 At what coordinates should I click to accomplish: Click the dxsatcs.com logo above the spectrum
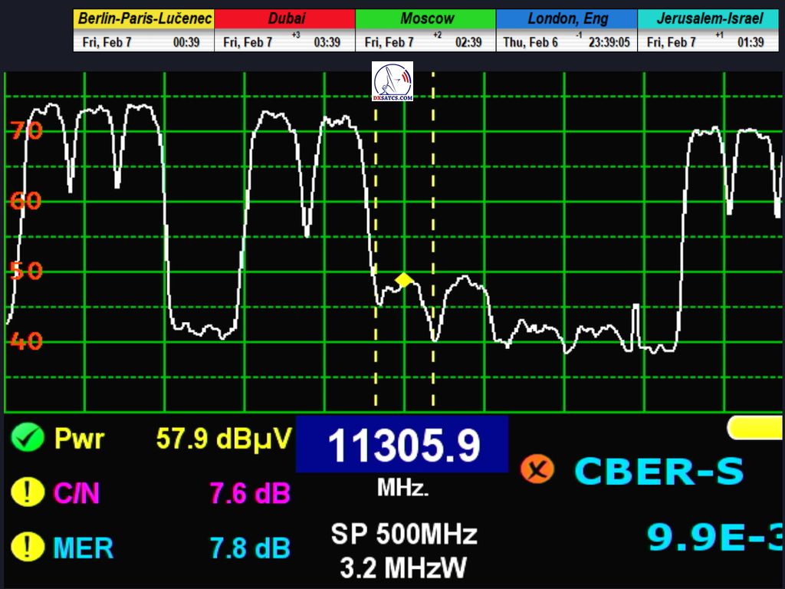(392, 82)
